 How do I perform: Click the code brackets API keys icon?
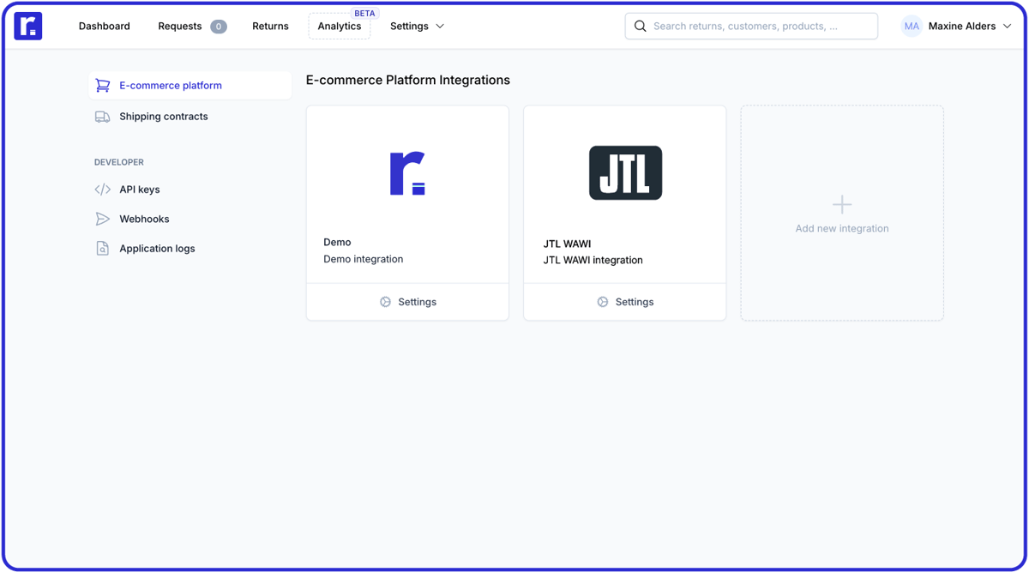click(103, 190)
